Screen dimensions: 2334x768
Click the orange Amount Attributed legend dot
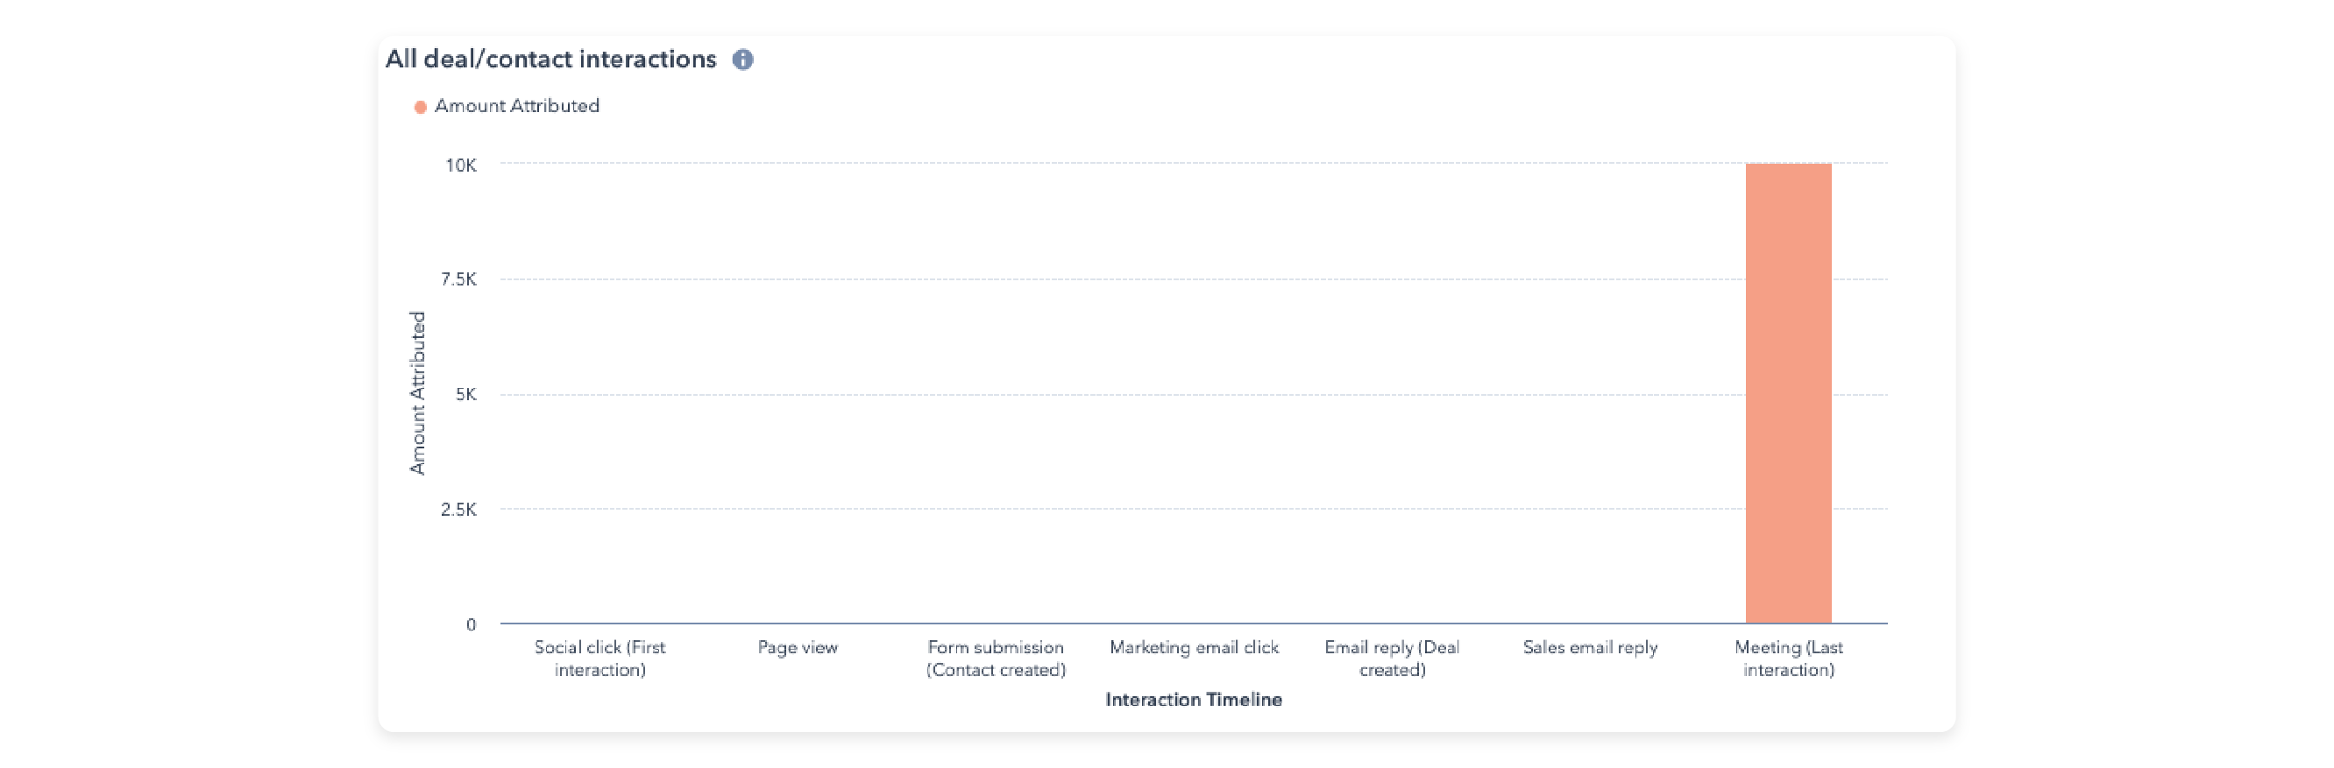tap(421, 107)
